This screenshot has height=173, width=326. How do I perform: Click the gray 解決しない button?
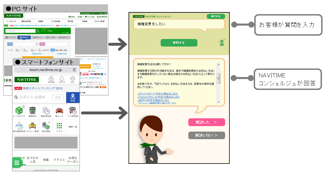click(207, 135)
